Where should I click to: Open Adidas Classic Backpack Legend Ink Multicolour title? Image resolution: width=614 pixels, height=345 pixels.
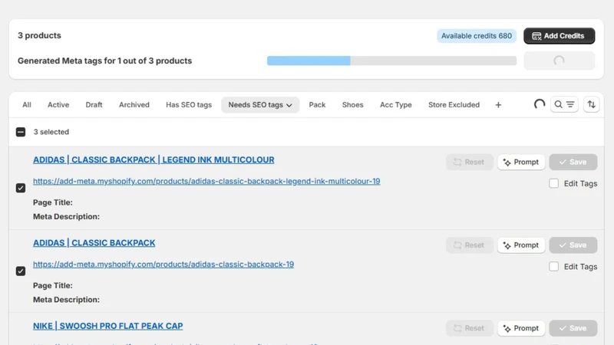pyautogui.click(x=153, y=159)
